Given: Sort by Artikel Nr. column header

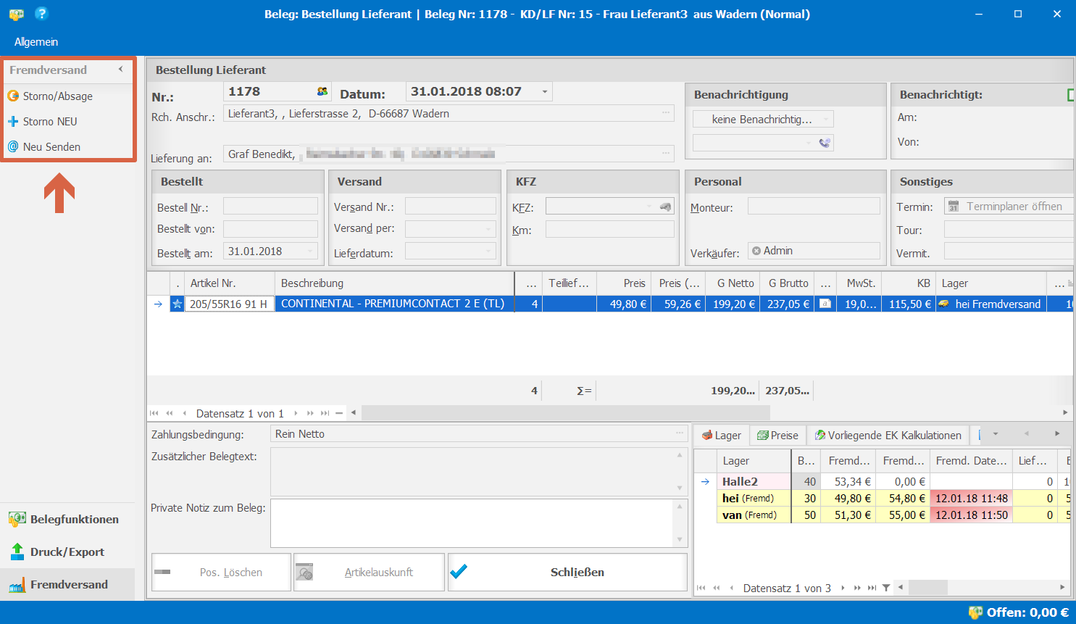Looking at the screenshot, I should point(230,283).
